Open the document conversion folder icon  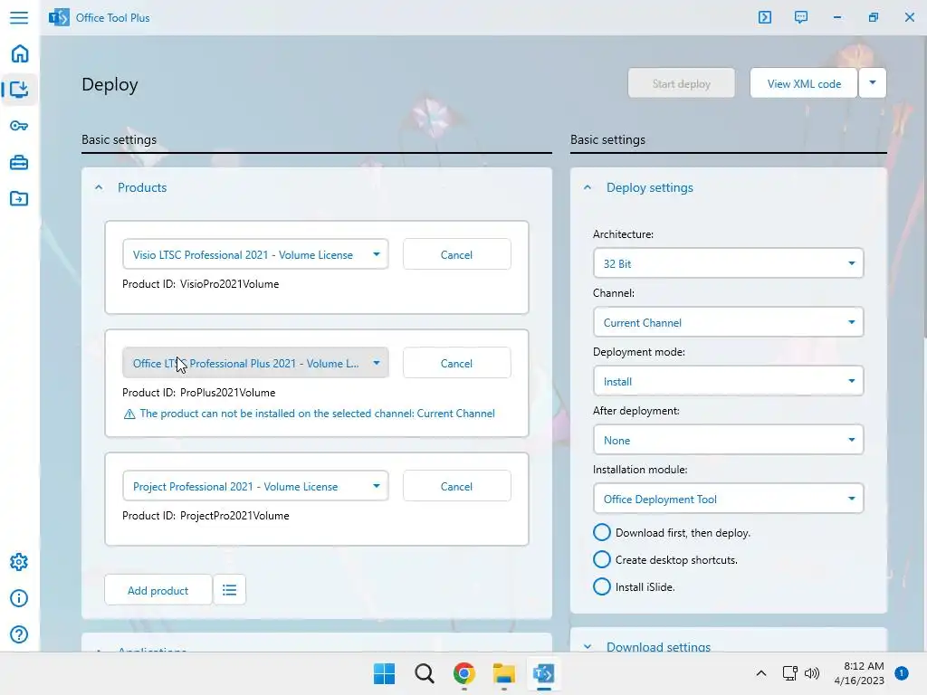(x=19, y=198)
